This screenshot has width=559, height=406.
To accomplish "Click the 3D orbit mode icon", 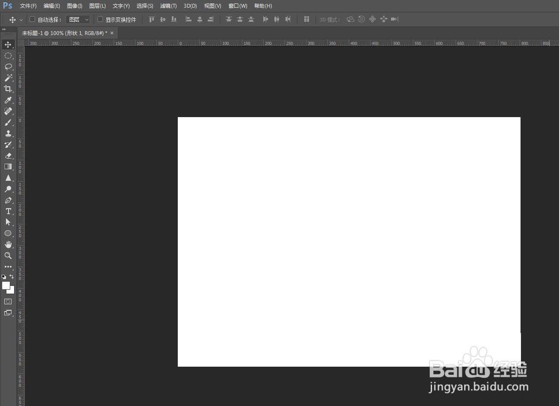I will 350,19.
